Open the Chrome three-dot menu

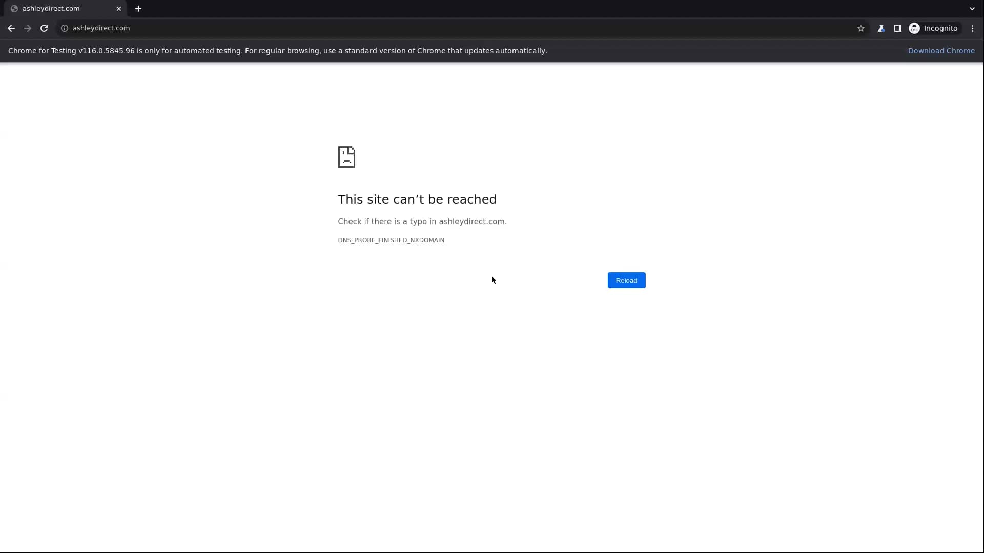[972, 28]
